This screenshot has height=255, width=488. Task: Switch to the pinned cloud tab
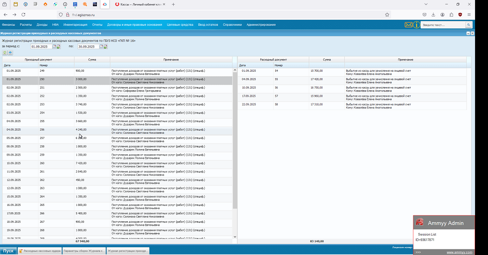105,4
